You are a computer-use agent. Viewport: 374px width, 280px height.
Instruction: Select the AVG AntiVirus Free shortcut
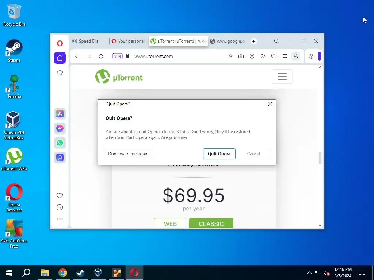[x=14, y=234]
